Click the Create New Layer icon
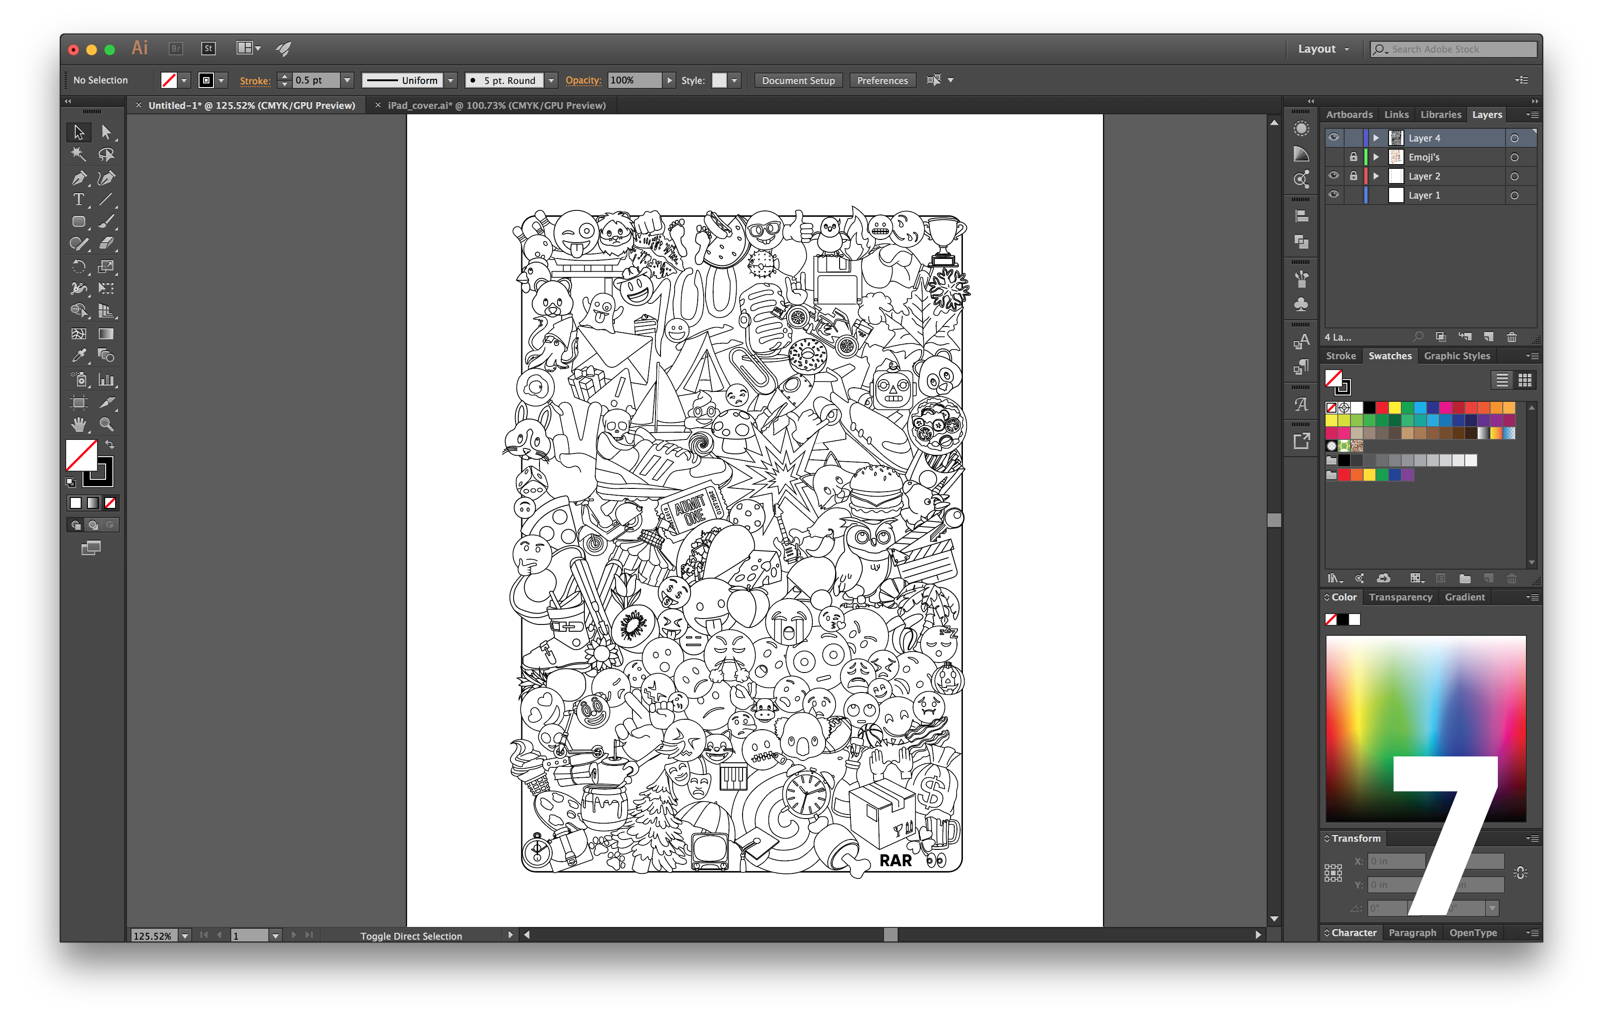 click(x=1488, y=337)
